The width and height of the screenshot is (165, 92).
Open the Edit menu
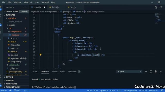(x=9, y=2)
